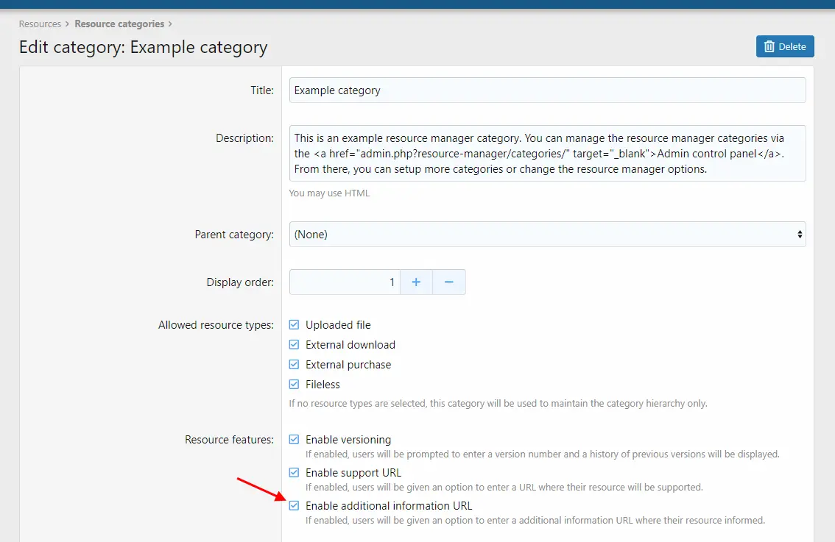Image resolution: width=835 pixels, height=542 pixels.
Task: Open the Parent category dropdown
Action: tap(547, 234)
